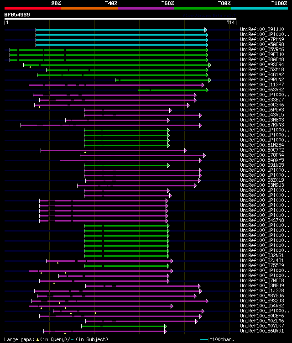Click the yellow gap marker under B0C7R2 row
Image resolution: width=292 pixels, height=343 pixels.
[85, 152]
